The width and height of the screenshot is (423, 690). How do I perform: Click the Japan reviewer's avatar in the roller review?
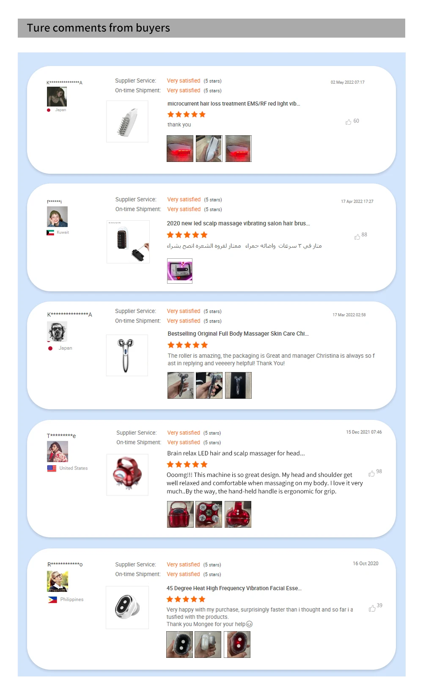pyautogui.click(x=57, y=331)
